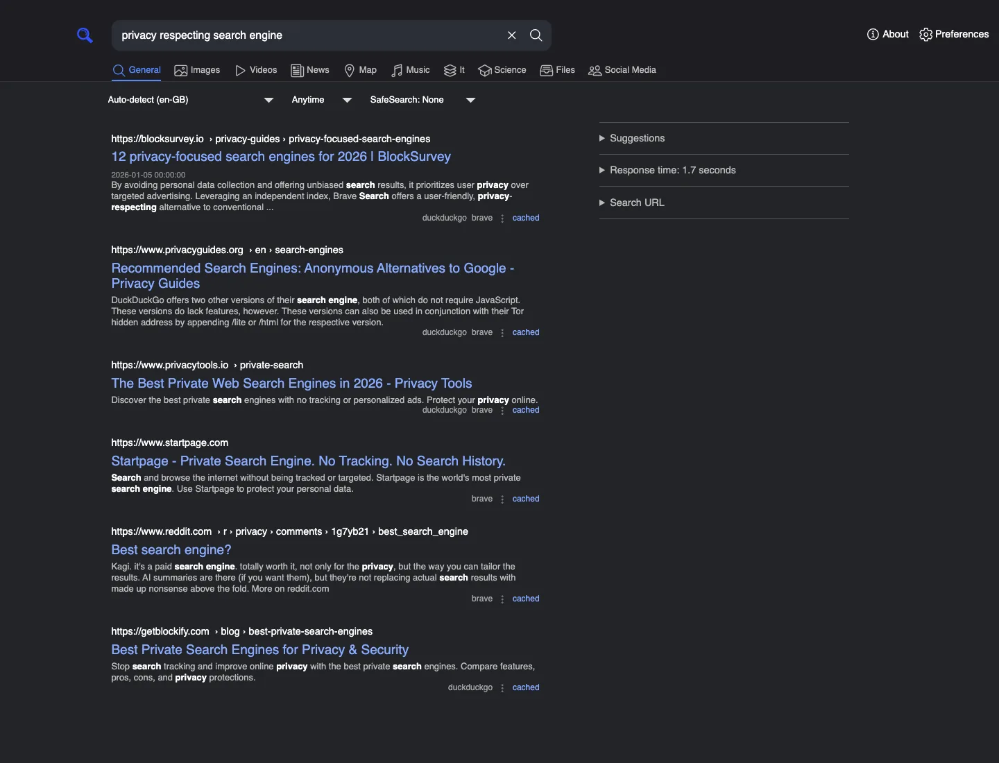Screen dimensions: 999x763
Task: Open the Privacy Guides Recommended Search Engines result
Action: click(x=313, y=275)
